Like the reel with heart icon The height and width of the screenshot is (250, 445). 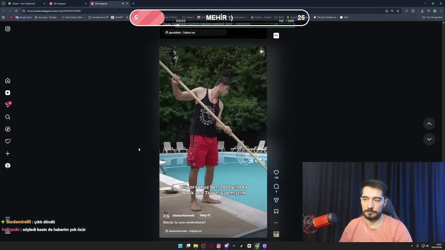276,172
